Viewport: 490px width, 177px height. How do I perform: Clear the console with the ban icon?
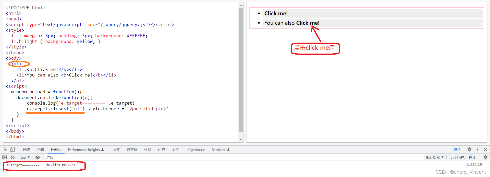pyautogui.click(x=13, y=157)
